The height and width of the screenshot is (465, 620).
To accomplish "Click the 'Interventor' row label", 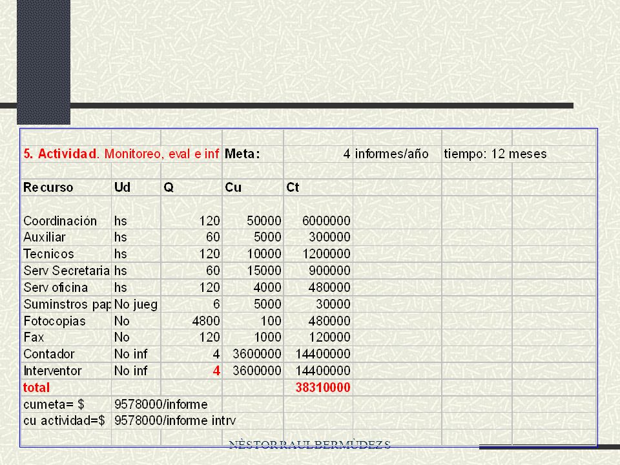I will click(x=52, y=371).
